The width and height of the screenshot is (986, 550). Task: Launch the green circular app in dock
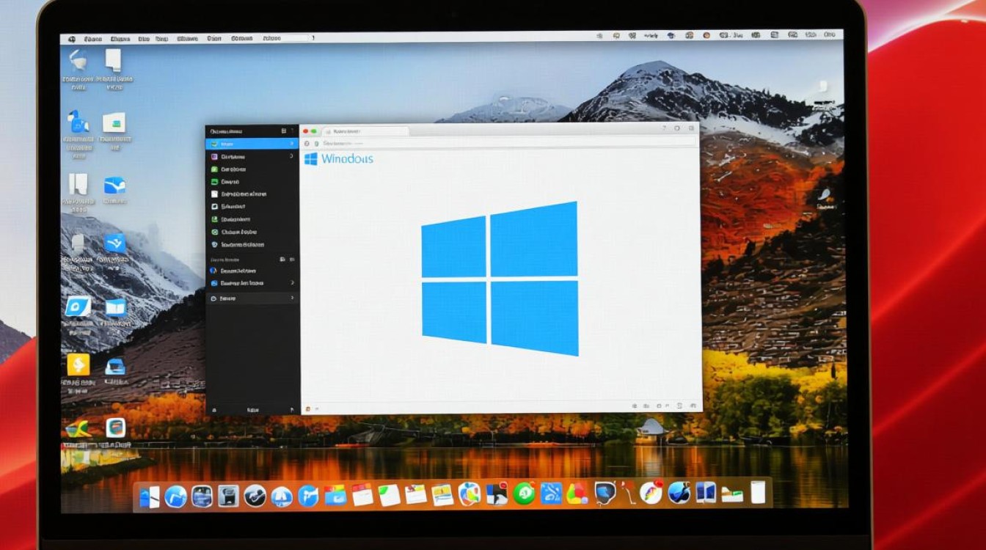(x=524, y=493)
